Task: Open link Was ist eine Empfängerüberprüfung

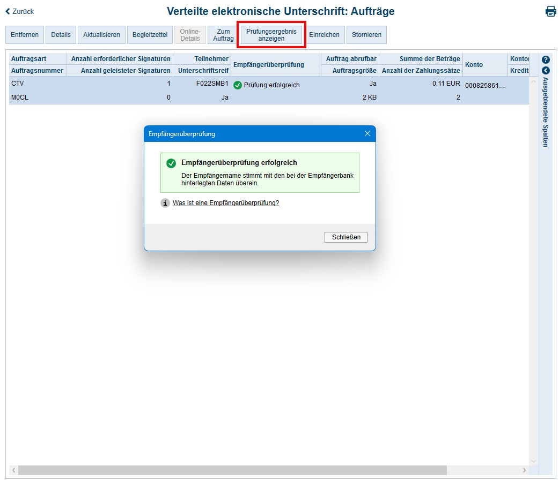Action: (226, 203)
